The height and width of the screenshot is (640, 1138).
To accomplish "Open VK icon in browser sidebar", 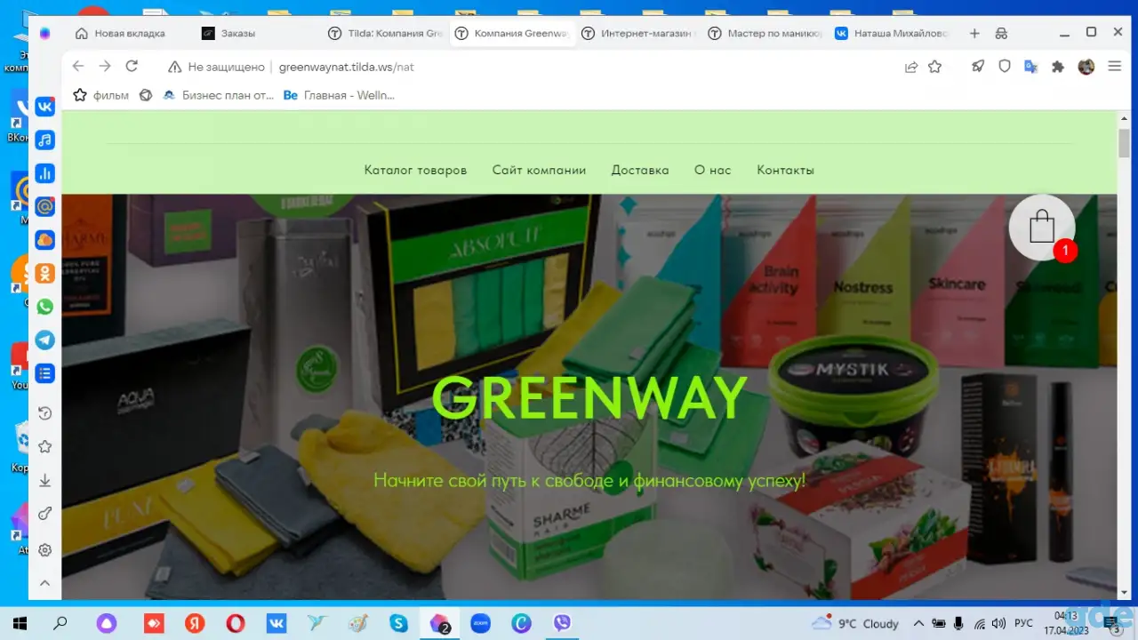I will coord(44,107).
